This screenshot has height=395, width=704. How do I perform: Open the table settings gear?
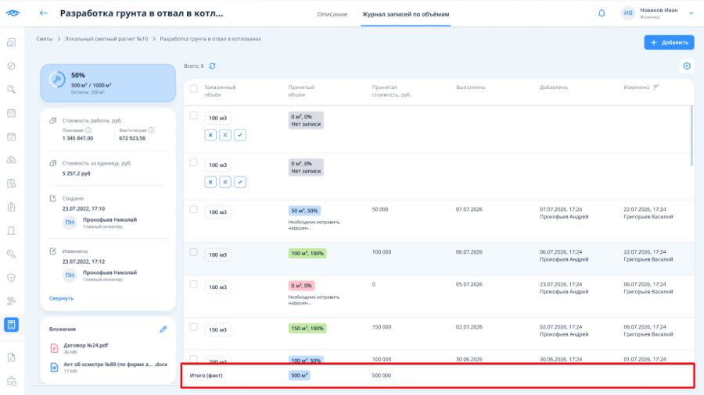pos(687,66)
